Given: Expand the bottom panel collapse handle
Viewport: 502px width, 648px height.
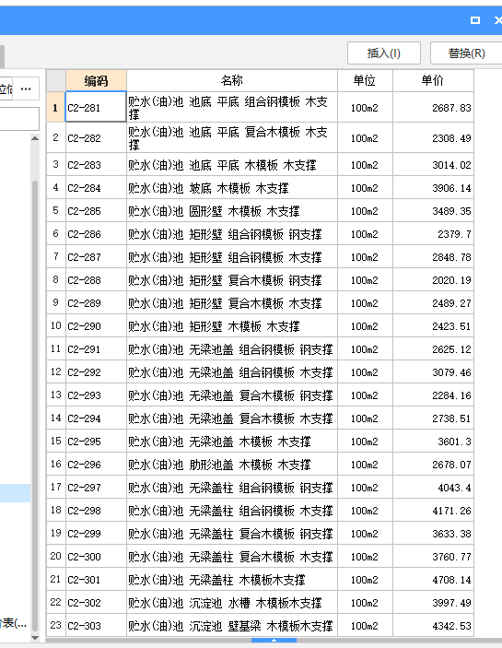Looking at the screenshot, I should [x=274, y=640].
